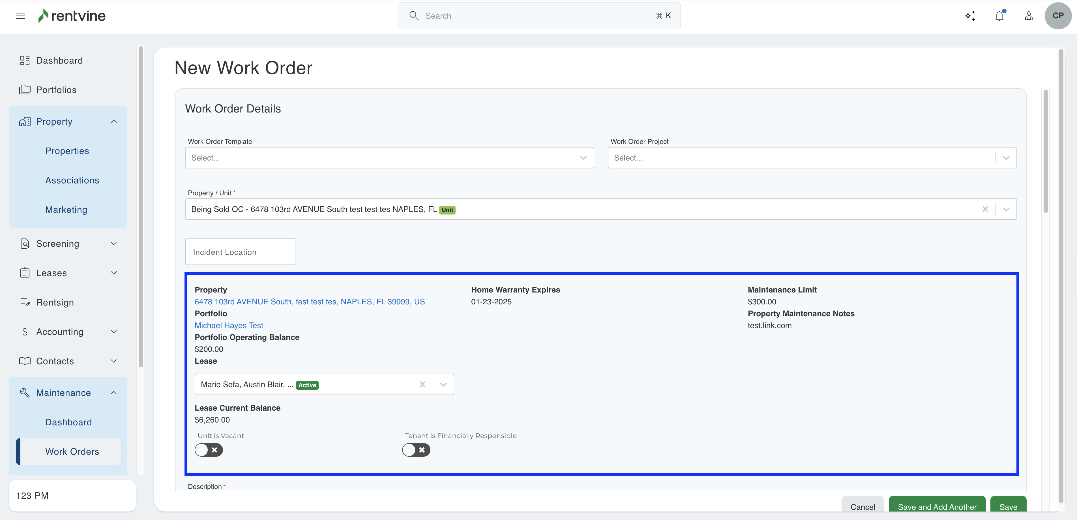Enable Tenant is Financially Responsible toggle
This screenshot has height=520, width=1077.
click(x=416, y=450)
